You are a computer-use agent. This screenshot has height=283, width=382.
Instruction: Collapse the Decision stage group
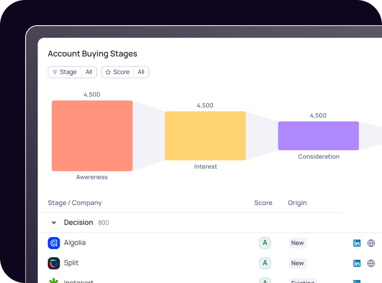pyautogui.click(x=54, y=223)
